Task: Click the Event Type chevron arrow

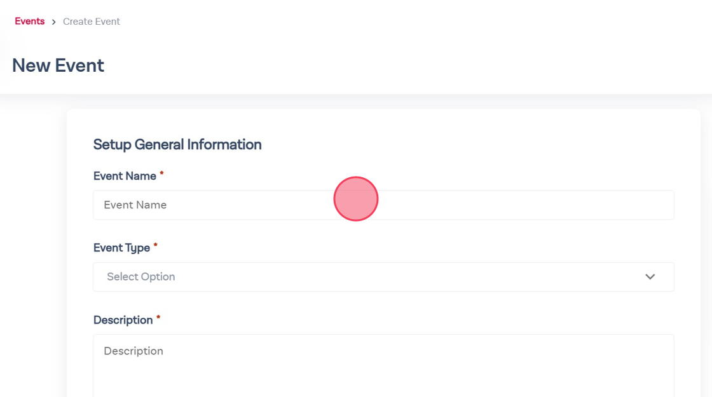Action: pyautogui.click(x=650, y=277)
